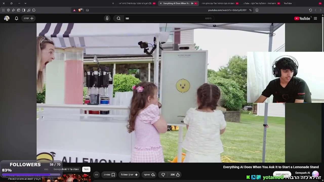The height and width of the screenshot is (182, 324).
Task: Share the video (שיתוף)
Action: (149, 175)
